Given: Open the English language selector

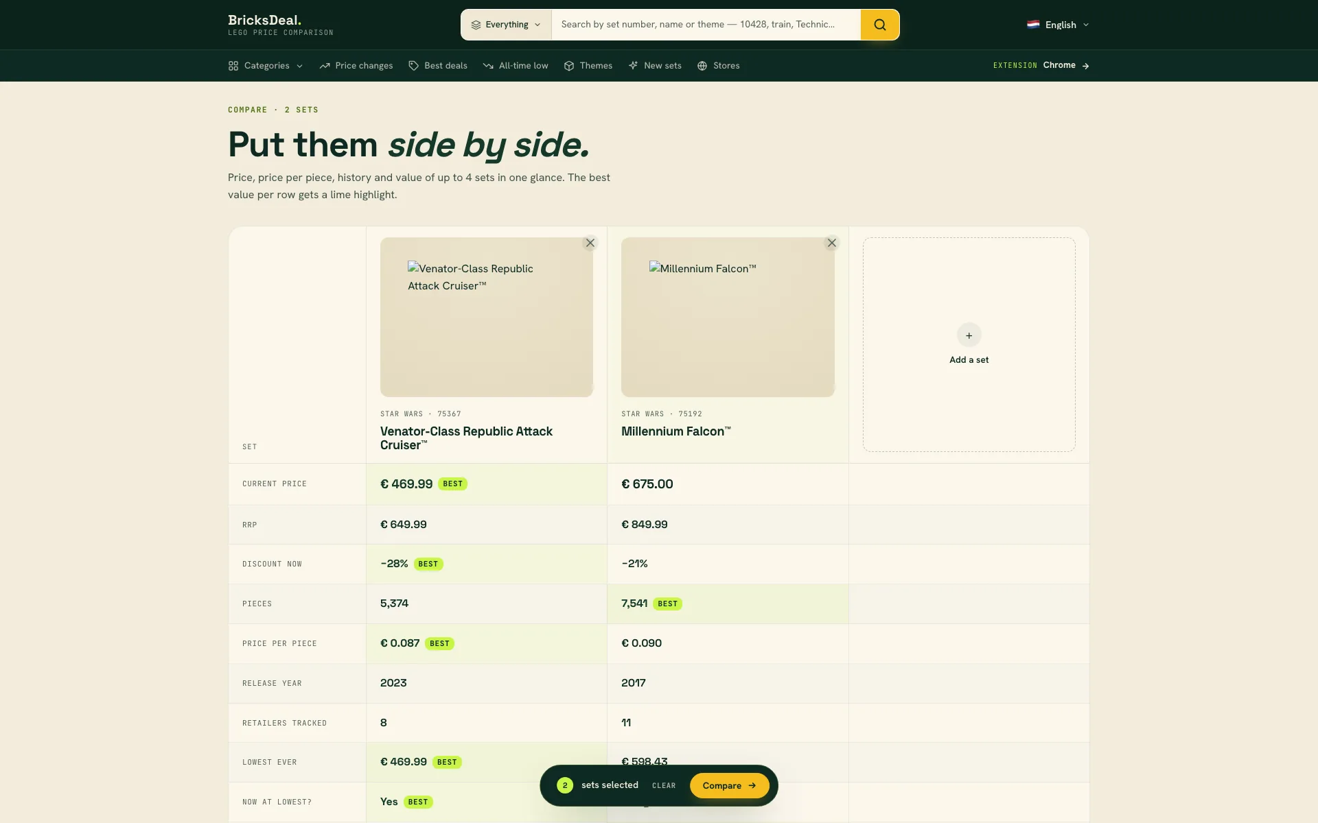Looking at the screenshot, I should (1058, 25).
